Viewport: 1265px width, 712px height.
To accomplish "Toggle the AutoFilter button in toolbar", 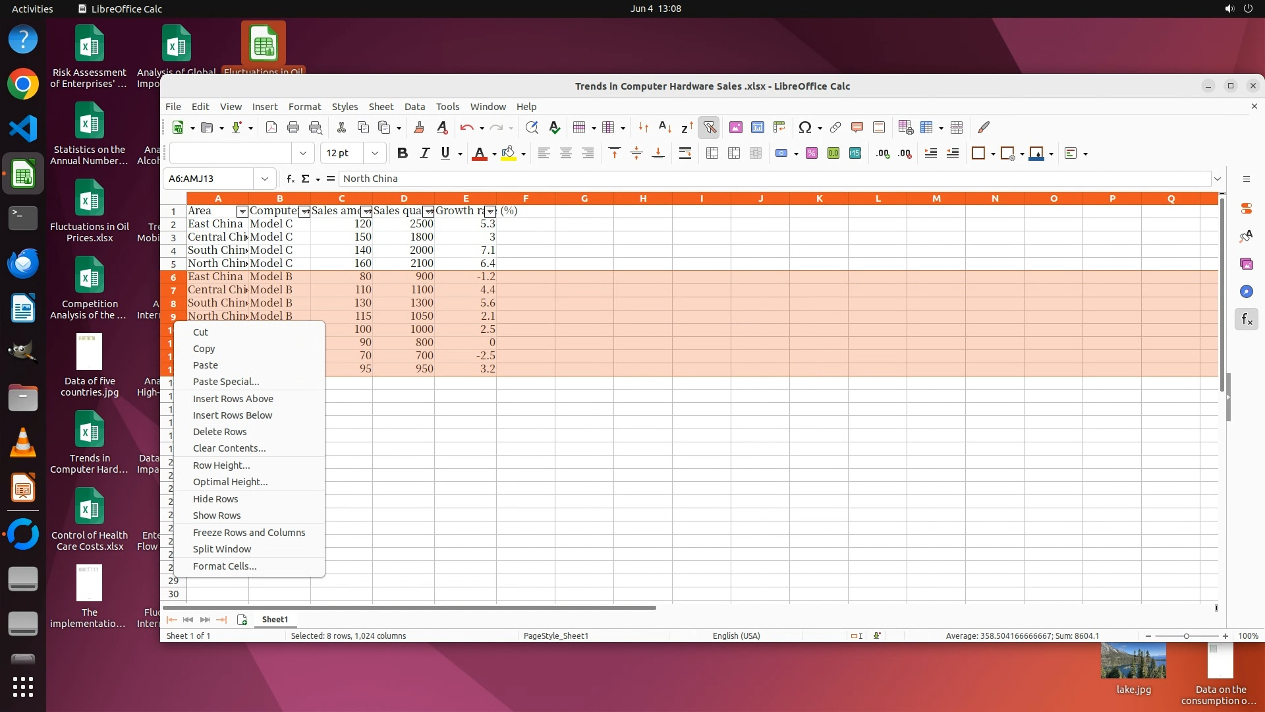I will [710, 128].
